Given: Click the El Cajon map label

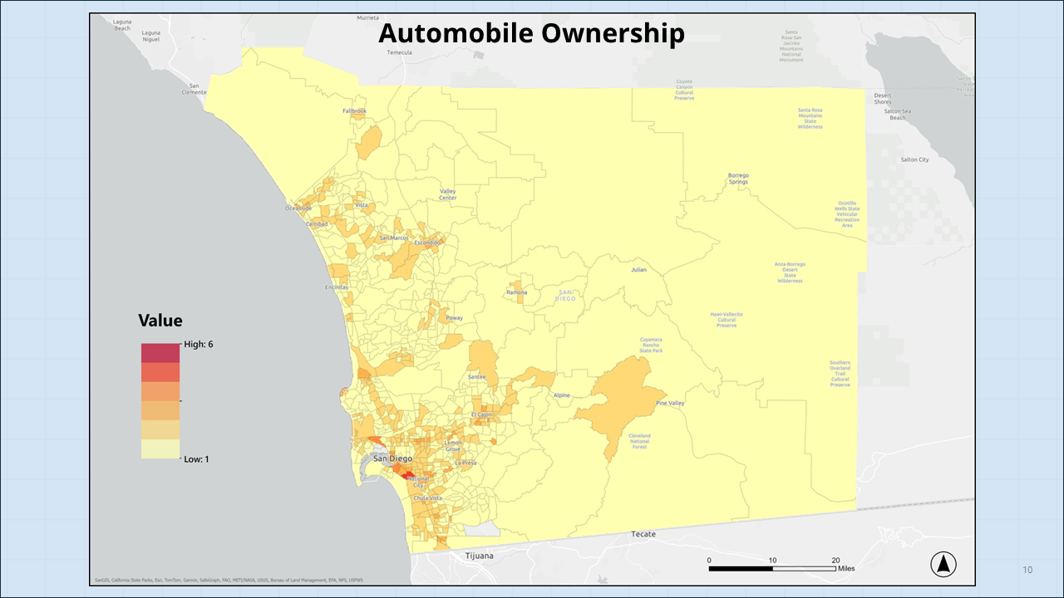Looking at the screenshot, I should [x=482, y=414].
